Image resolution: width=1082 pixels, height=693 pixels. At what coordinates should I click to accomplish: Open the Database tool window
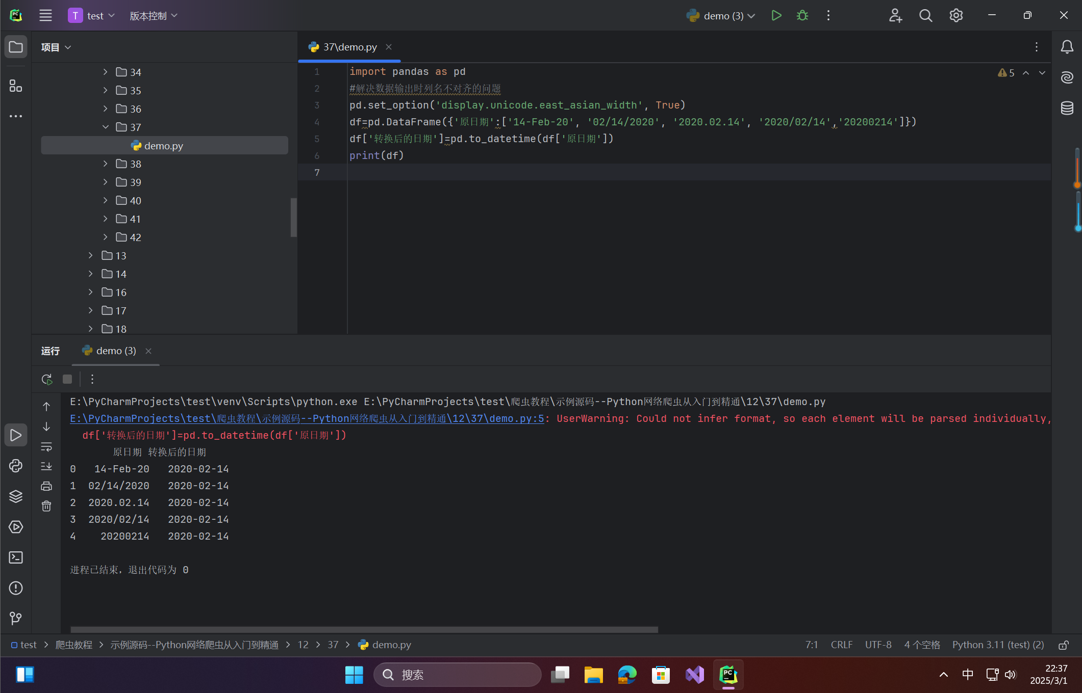click(x=1067, y=108)
